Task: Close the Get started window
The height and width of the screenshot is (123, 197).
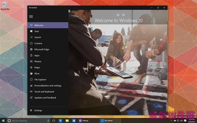Action: tap(164, 8)
